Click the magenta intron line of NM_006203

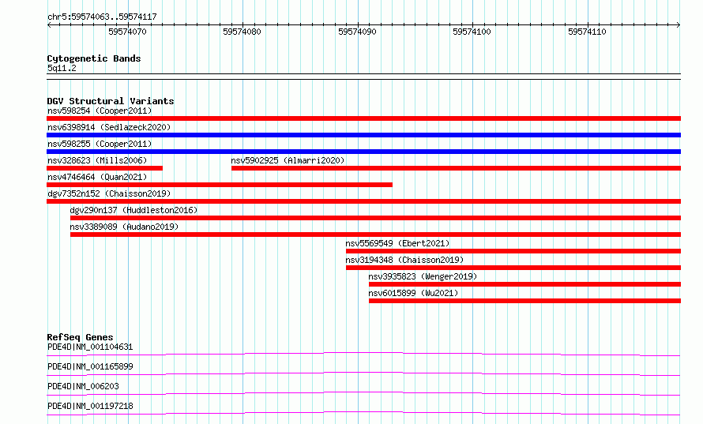(x=363, y=393)
